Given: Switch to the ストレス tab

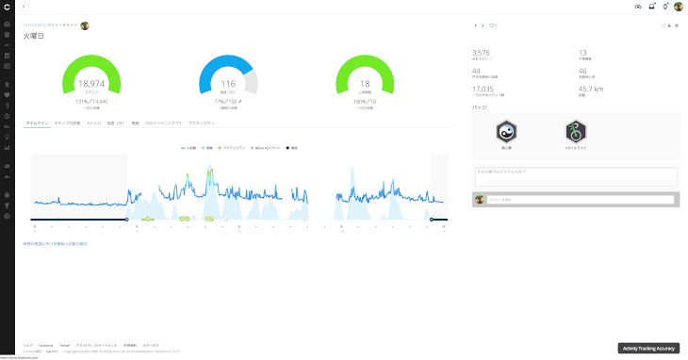Looking at the screenshot, I should (93, 123).
